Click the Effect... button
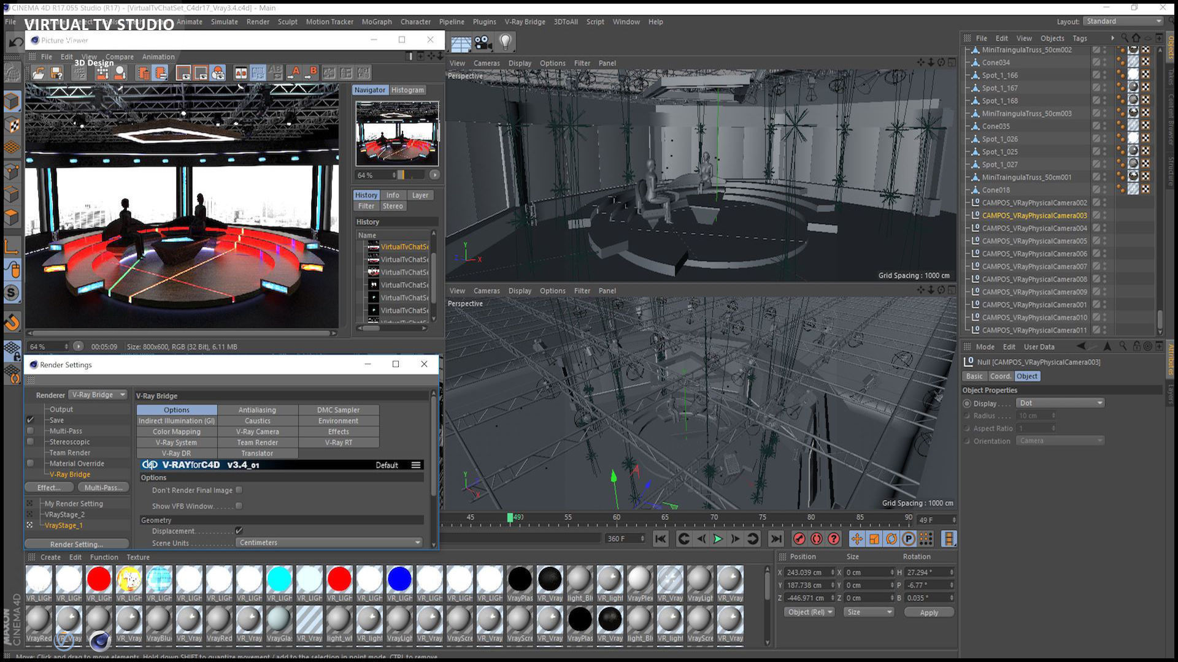The height and width of the screenshot is (662, 1178). click(x=49, y=487)
